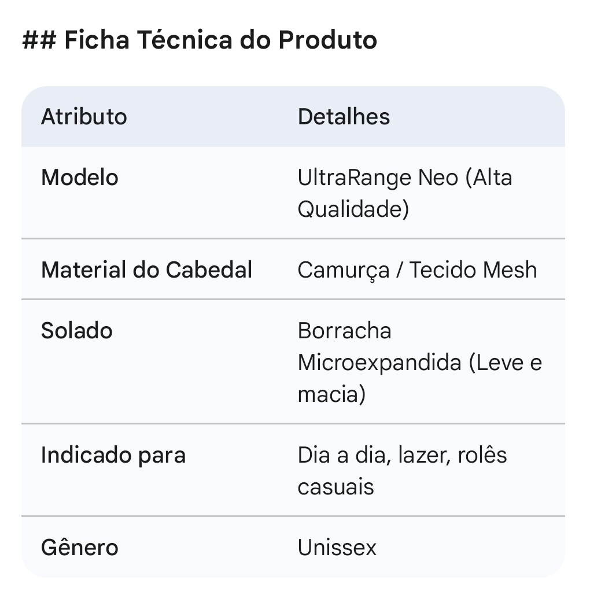The height and width of the screenshot is (602, 590).
Task: Click the "Unissex" value
Action: [x=337, y=548]
